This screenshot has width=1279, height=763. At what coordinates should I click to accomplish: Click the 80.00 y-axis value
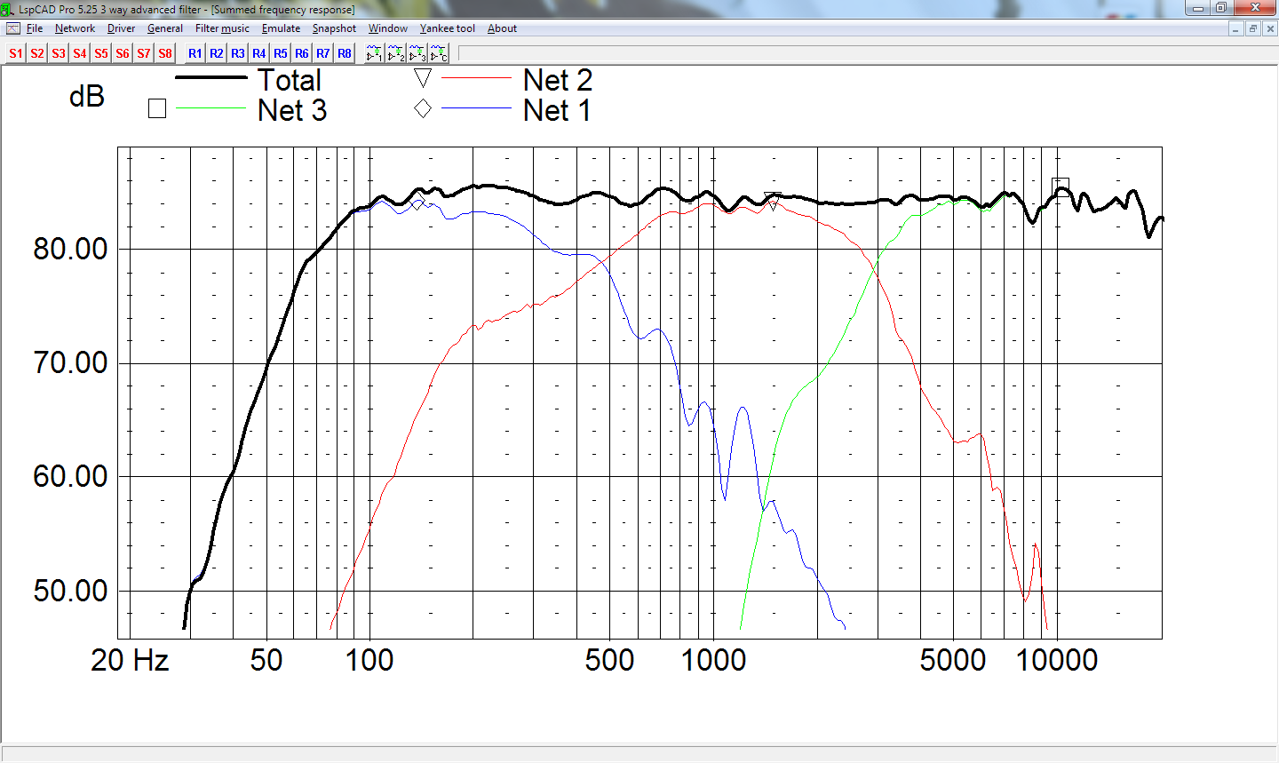[70, 249]
